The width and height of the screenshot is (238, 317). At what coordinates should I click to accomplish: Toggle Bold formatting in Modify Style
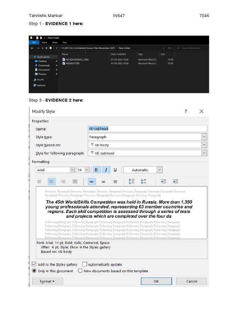pyautogui.click(x=96, y=170)
